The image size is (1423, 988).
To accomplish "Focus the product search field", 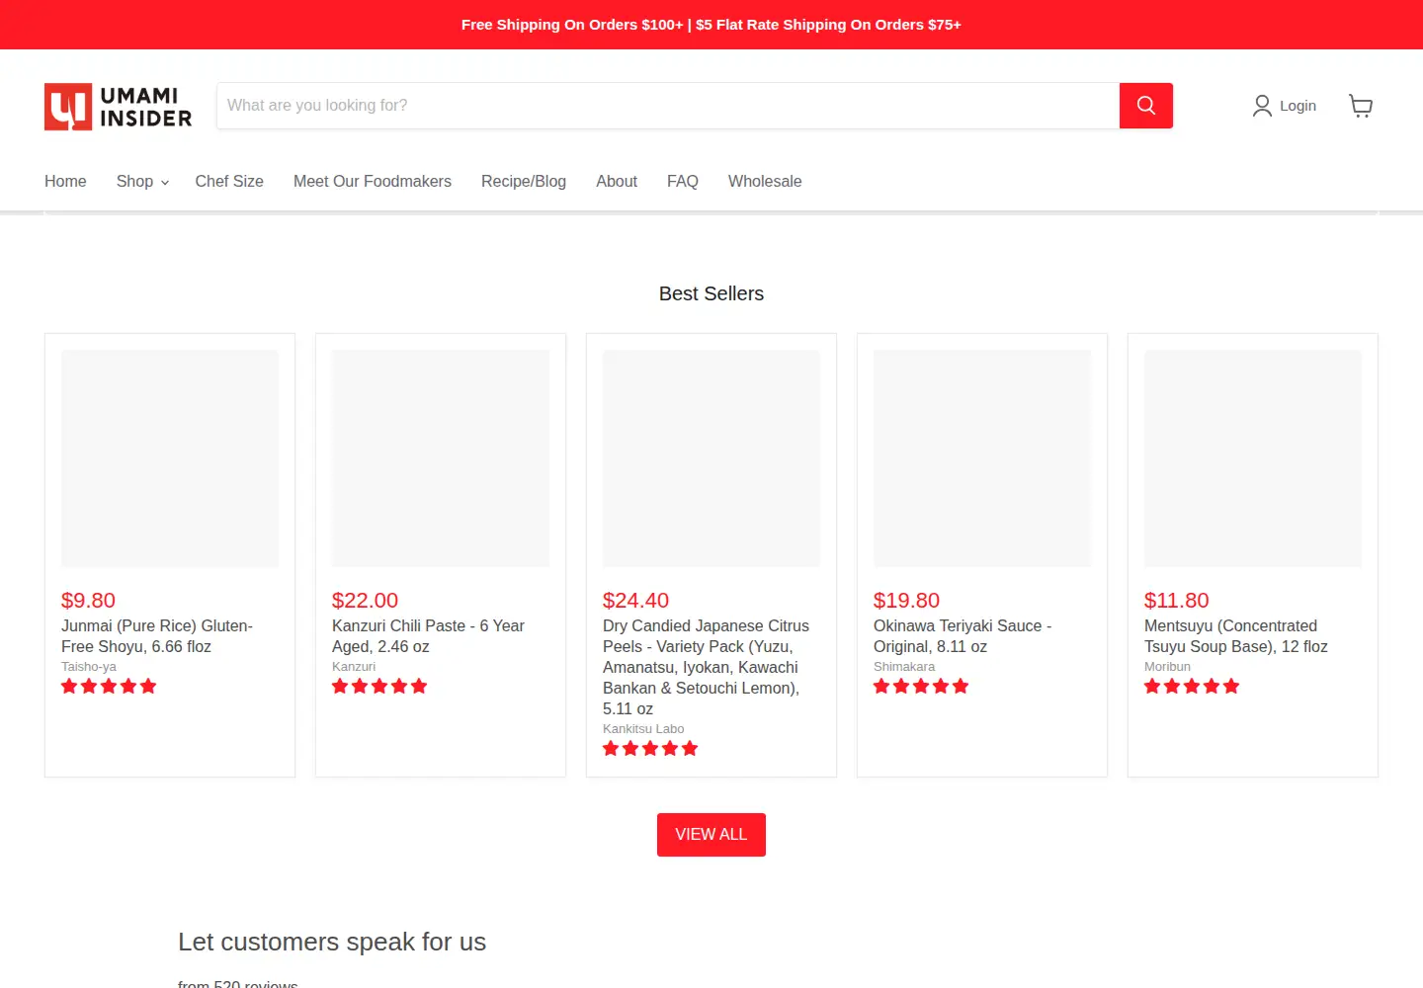I will point(668,106).
